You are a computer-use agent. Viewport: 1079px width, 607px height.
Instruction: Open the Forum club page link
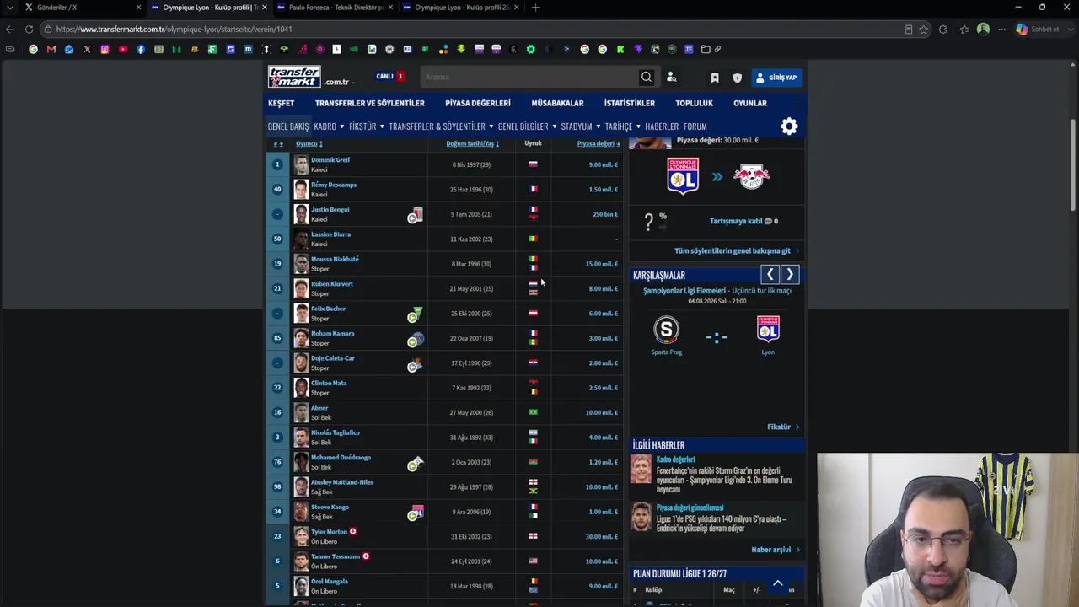click(695, 126)
